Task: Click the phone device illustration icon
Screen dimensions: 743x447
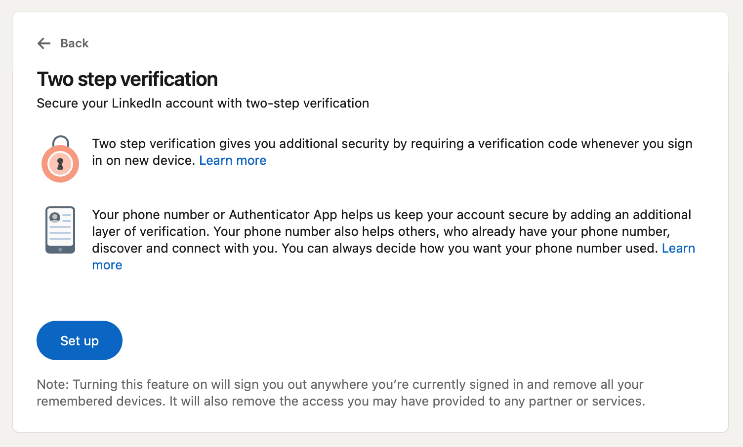Action: [60, 230]
